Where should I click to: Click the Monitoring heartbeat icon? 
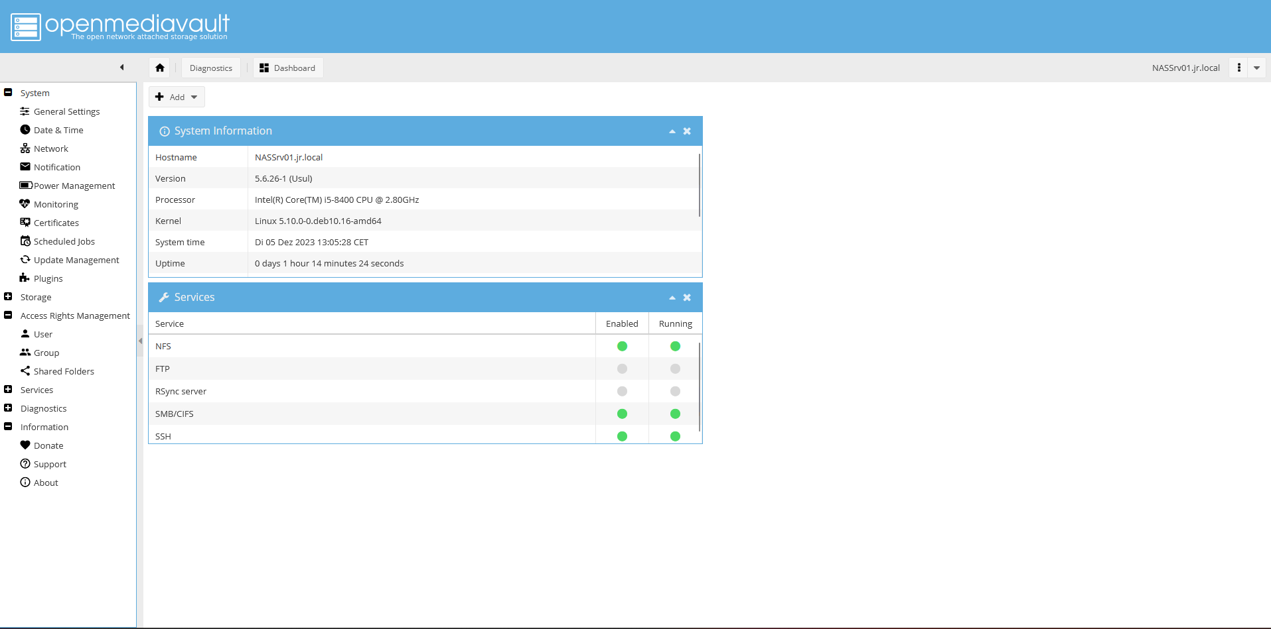pyautogui.click(x=25, y=204)
